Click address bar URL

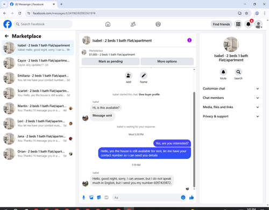[64, 13]
